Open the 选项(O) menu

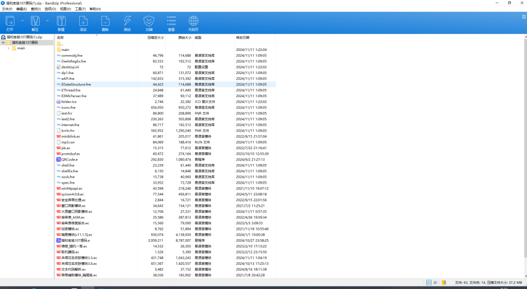tap(50, 9)
